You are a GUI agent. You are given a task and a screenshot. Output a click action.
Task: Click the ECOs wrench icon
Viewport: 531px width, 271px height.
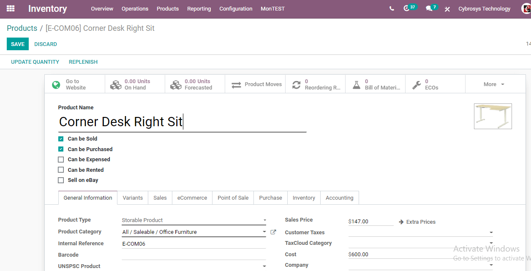(417, 85)
